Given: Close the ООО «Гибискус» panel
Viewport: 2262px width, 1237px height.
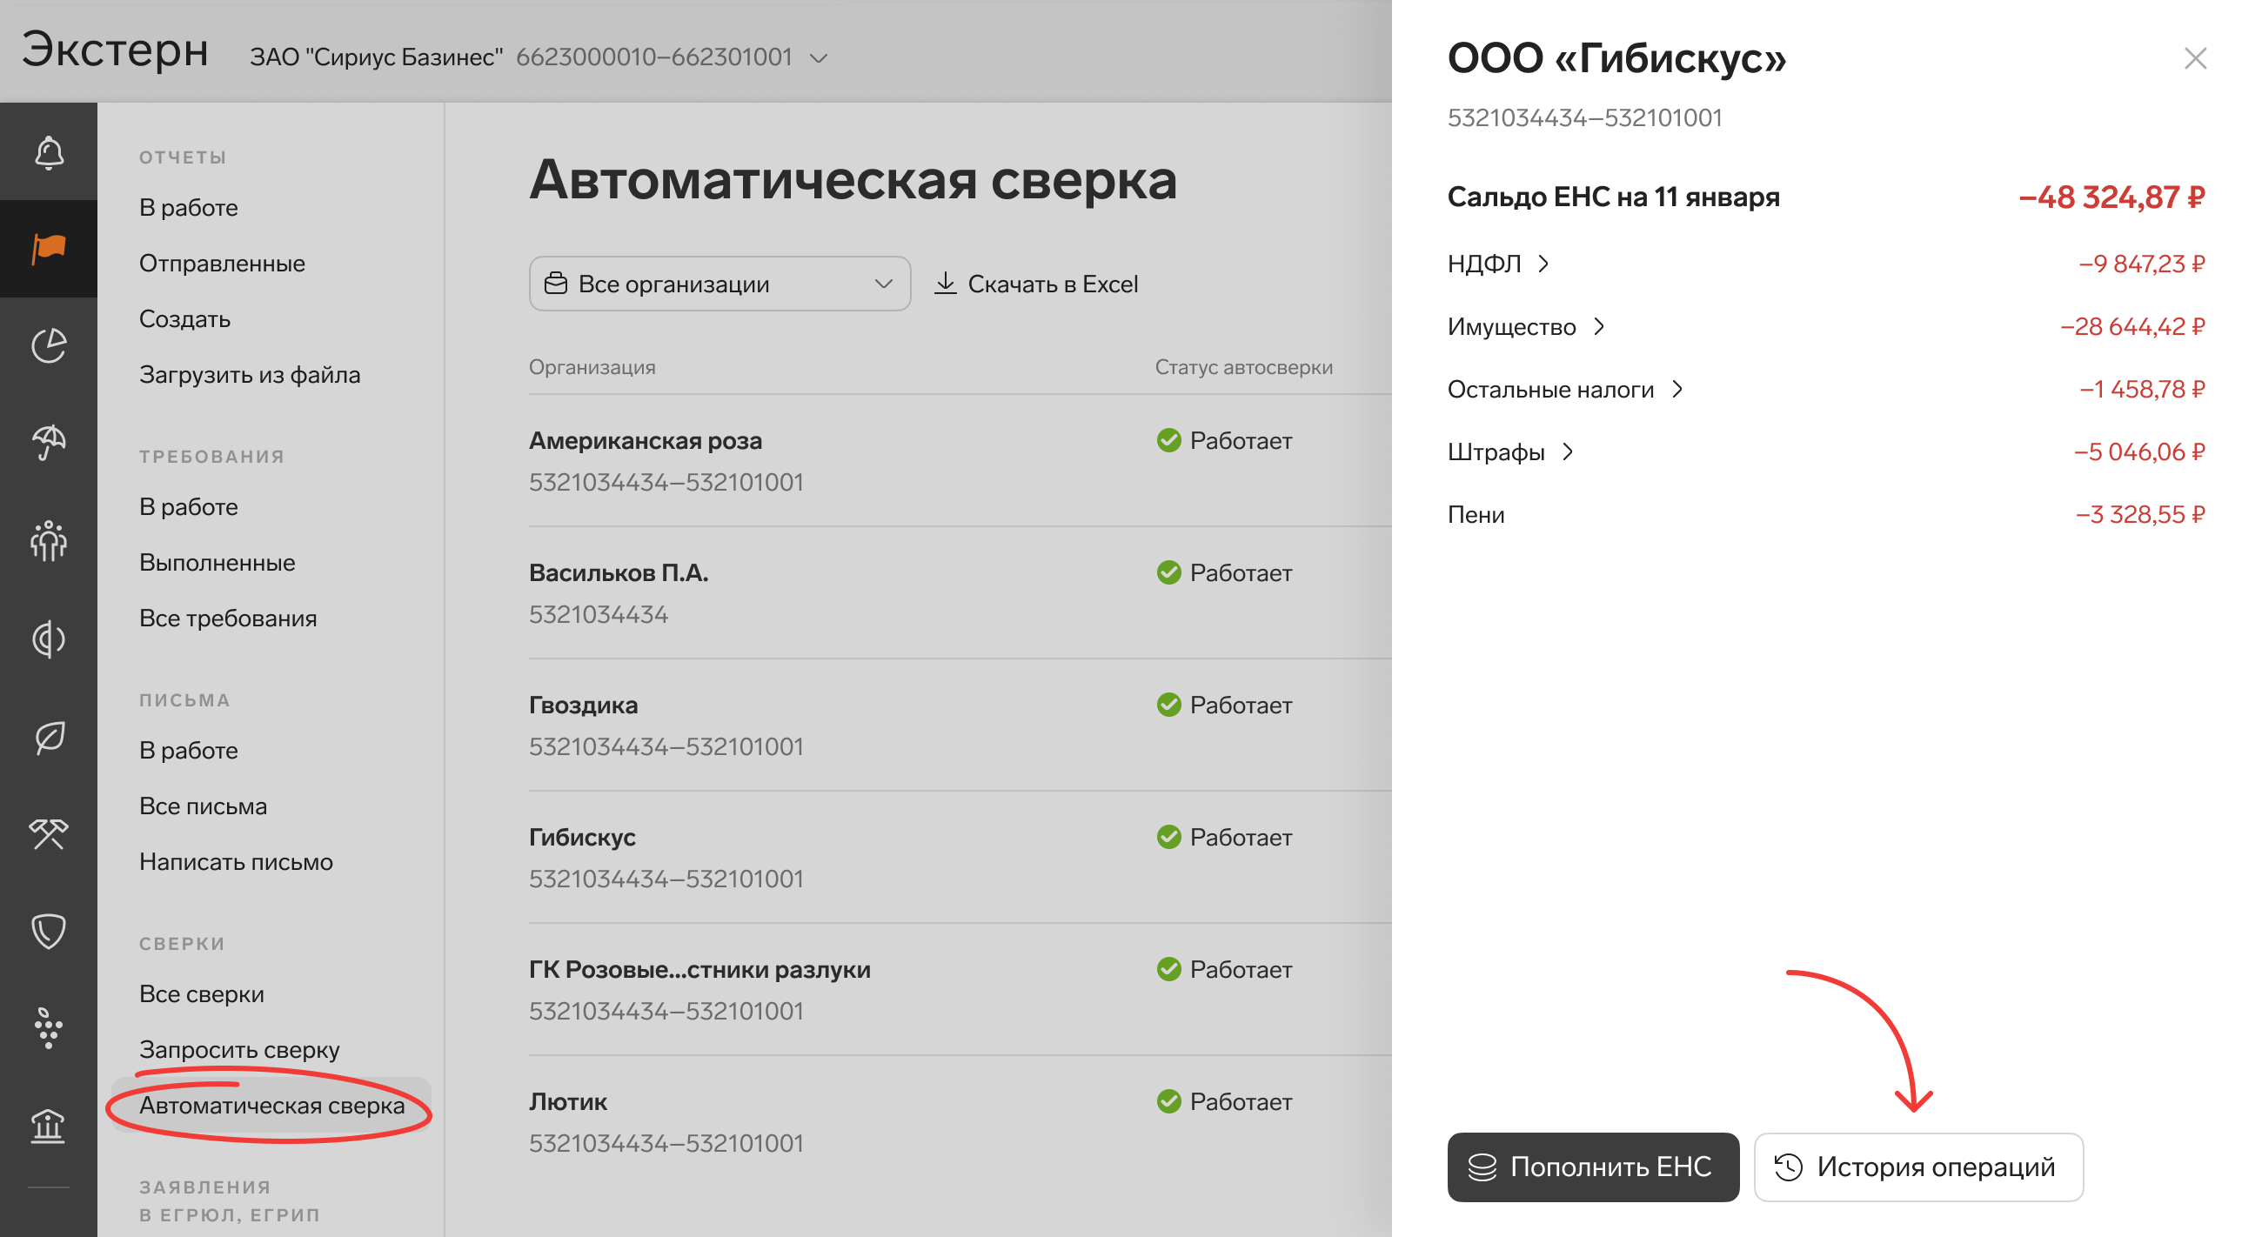Looking at the screenshot, I should (2194, 58).
